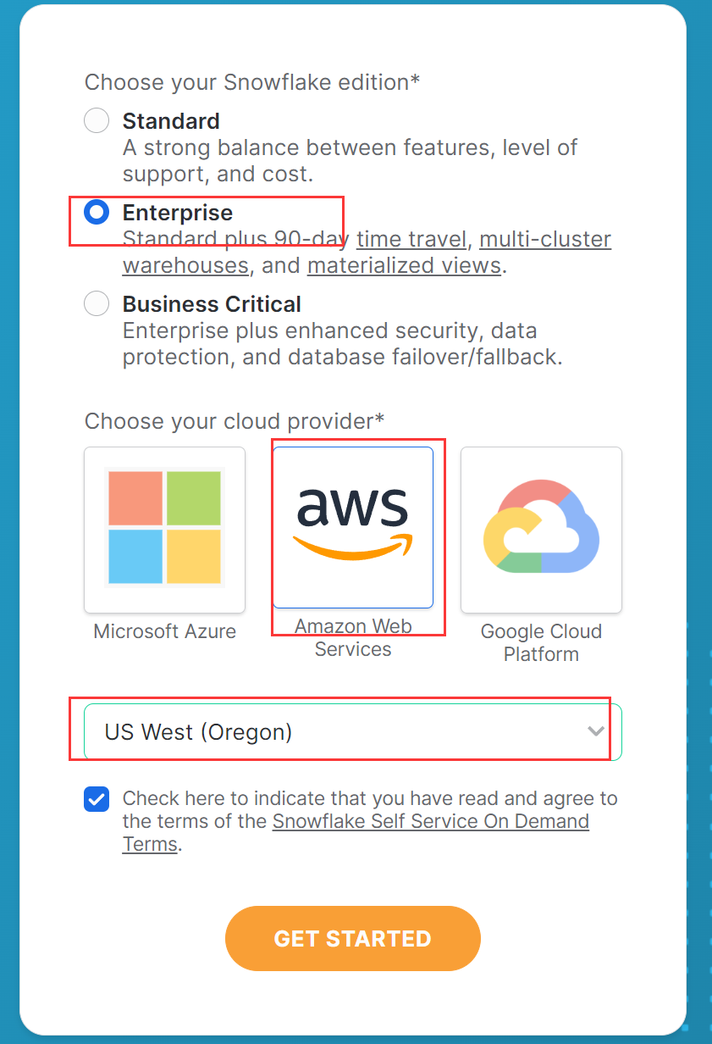Open the US West (Oregon) region dropdown
This screenshot has width=712, height=1044.
339,732
